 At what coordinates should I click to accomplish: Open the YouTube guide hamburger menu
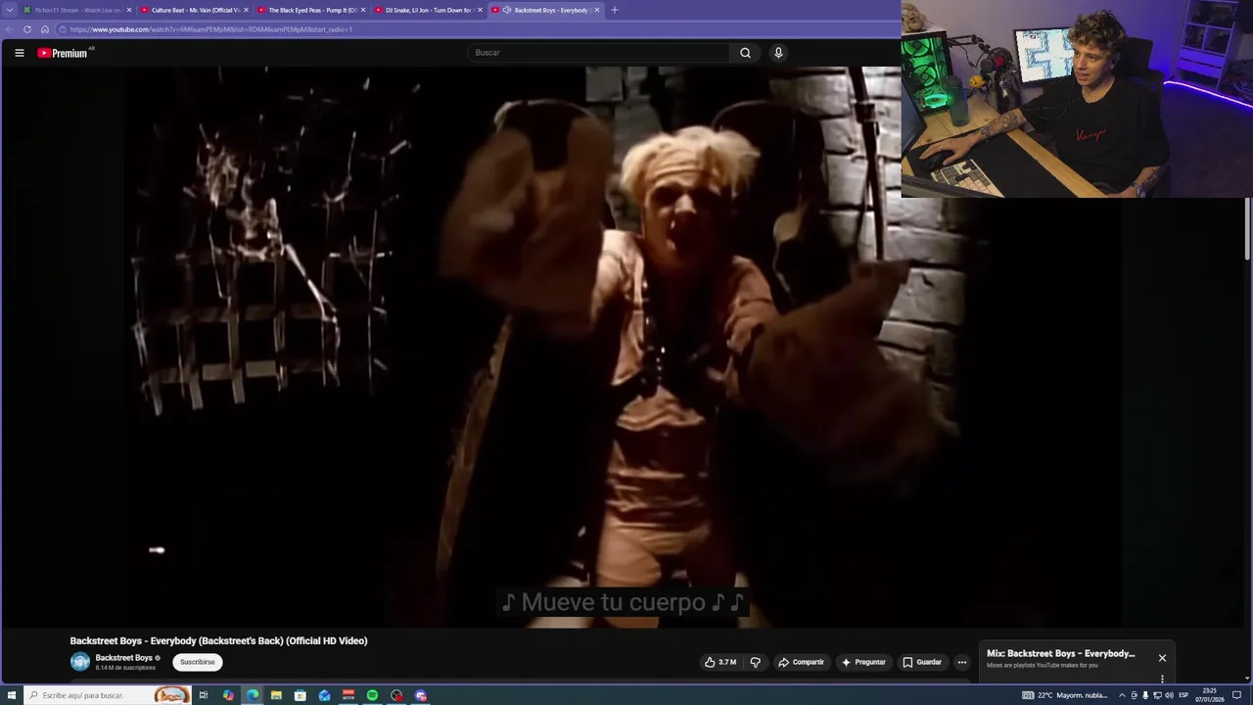click(x=19, y=53)
